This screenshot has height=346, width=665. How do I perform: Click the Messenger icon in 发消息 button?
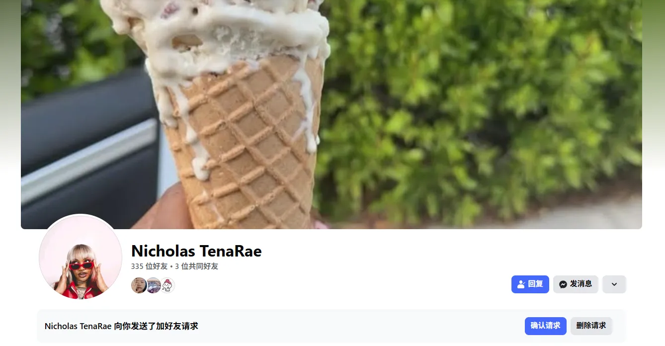[x=563, y=284]
